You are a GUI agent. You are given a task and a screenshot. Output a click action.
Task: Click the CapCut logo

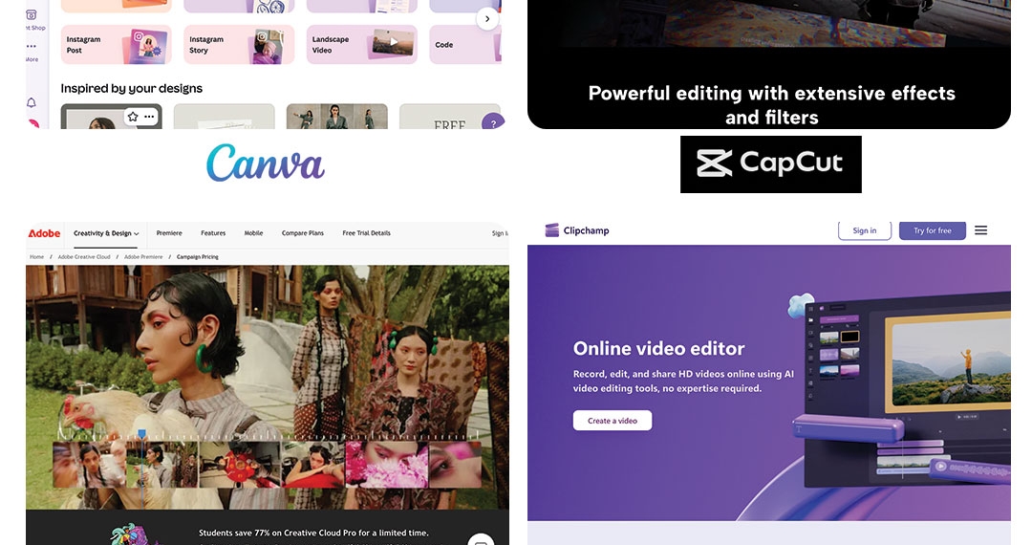pyautogui.click(x=771, y=163)
